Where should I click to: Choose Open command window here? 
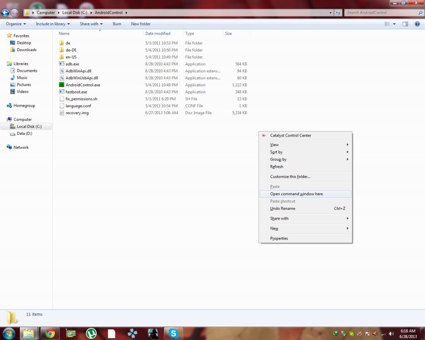305,194
